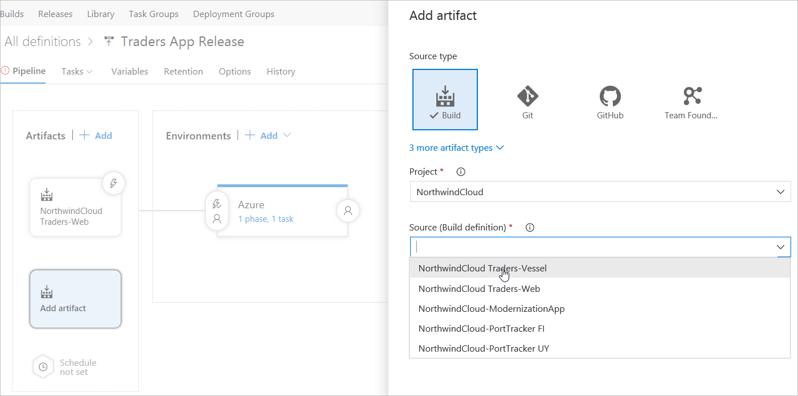Open the Tasks tab dropdown
Image resolution: width=798 pixels, height=396 pixels.
point(77,72)
